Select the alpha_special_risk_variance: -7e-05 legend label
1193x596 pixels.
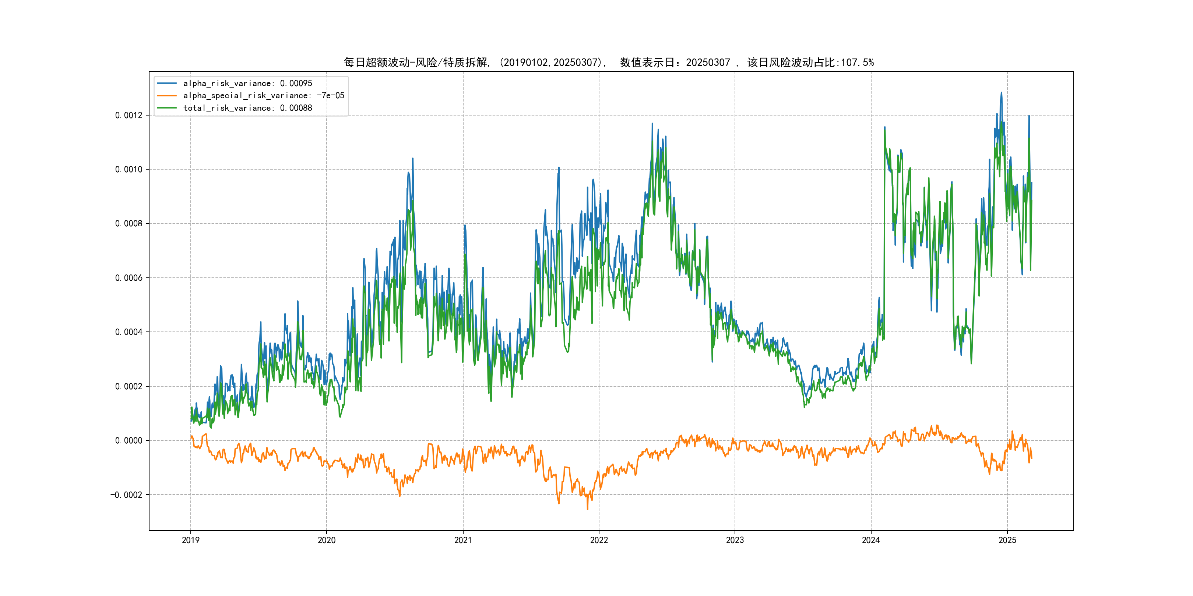pos(264,95)
